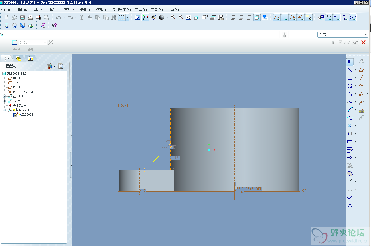The height and width of the screenshot is (246, 371).
Task: Click the find binoculars icon
Action: (x=114, y=18)
